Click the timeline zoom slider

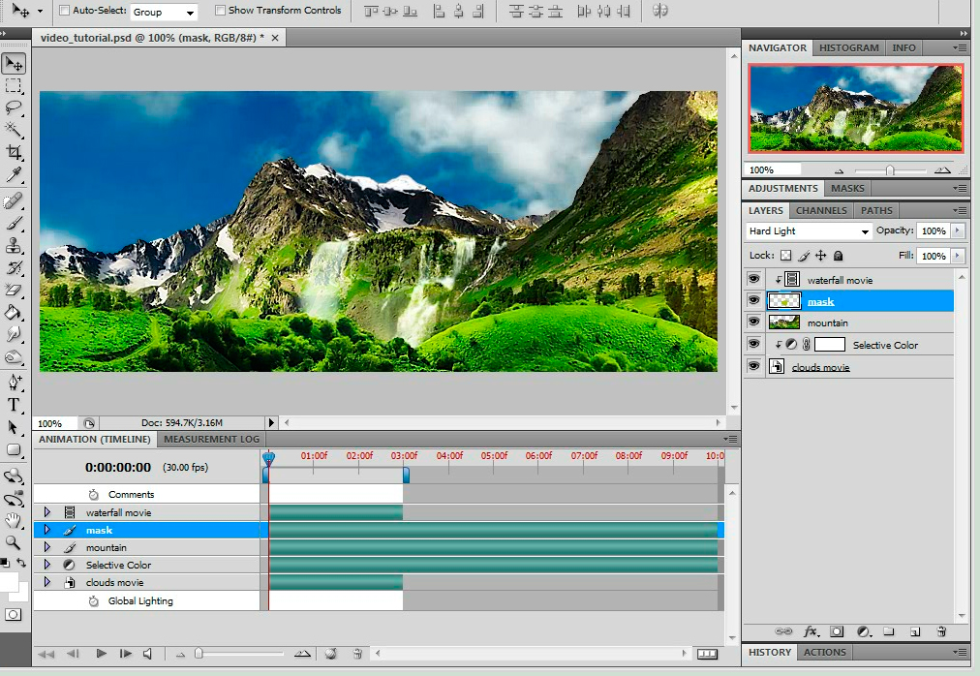(x=199, y=654)
